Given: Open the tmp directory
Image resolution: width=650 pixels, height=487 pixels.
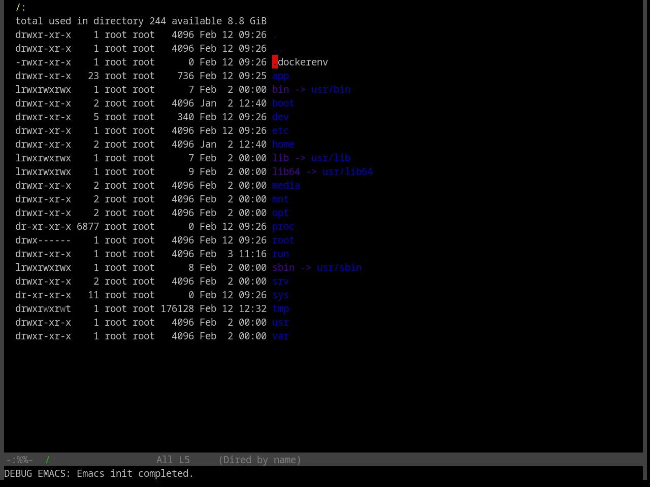Looking at the screenshot, I should click(280, 308).
